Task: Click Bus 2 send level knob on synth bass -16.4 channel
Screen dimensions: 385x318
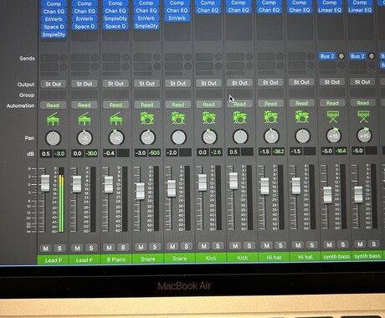Action: tap(341, 56)
